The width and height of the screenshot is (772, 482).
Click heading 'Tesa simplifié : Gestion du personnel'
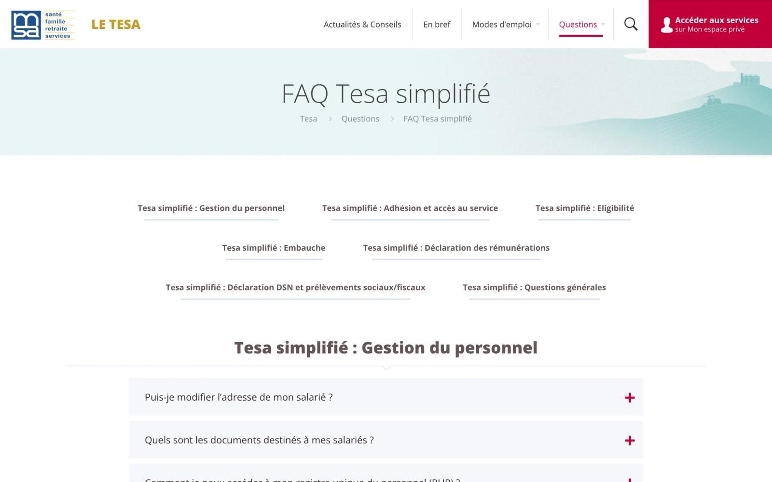[x=386, y=348]
